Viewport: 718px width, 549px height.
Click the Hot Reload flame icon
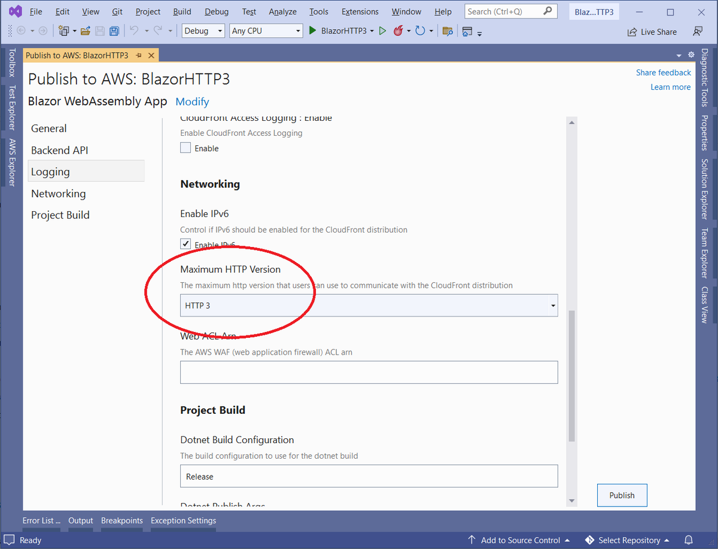pos(398,30)
